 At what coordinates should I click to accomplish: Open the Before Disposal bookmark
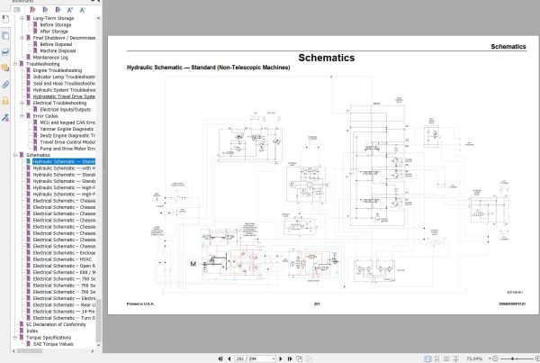[56, 44]
